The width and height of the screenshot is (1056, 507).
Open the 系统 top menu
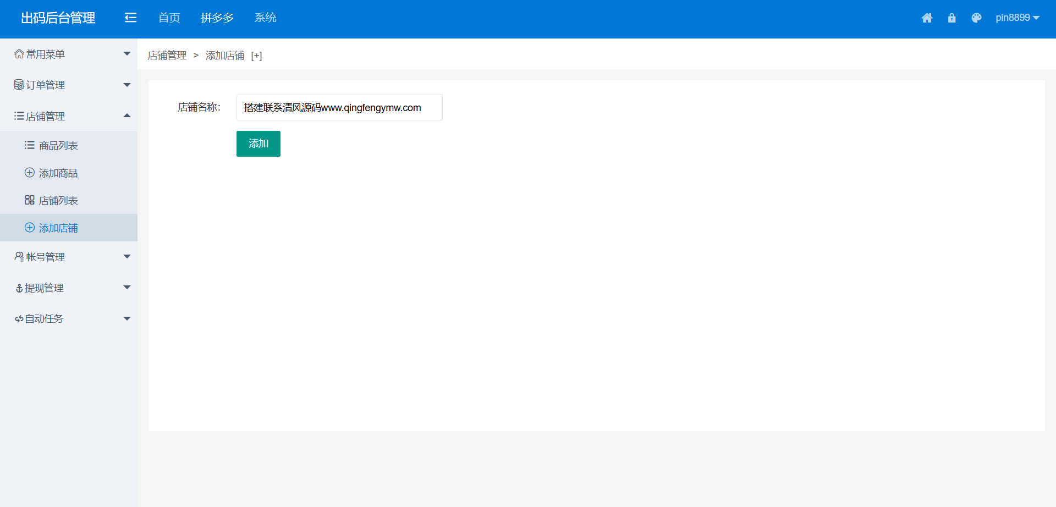265,18
